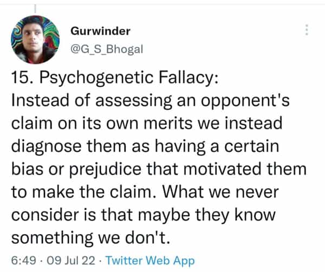The image size is (325, 272).
Task: Click the "15. Psychogenetic Fallacy:" heading line
Action: (x=115, y=79)
